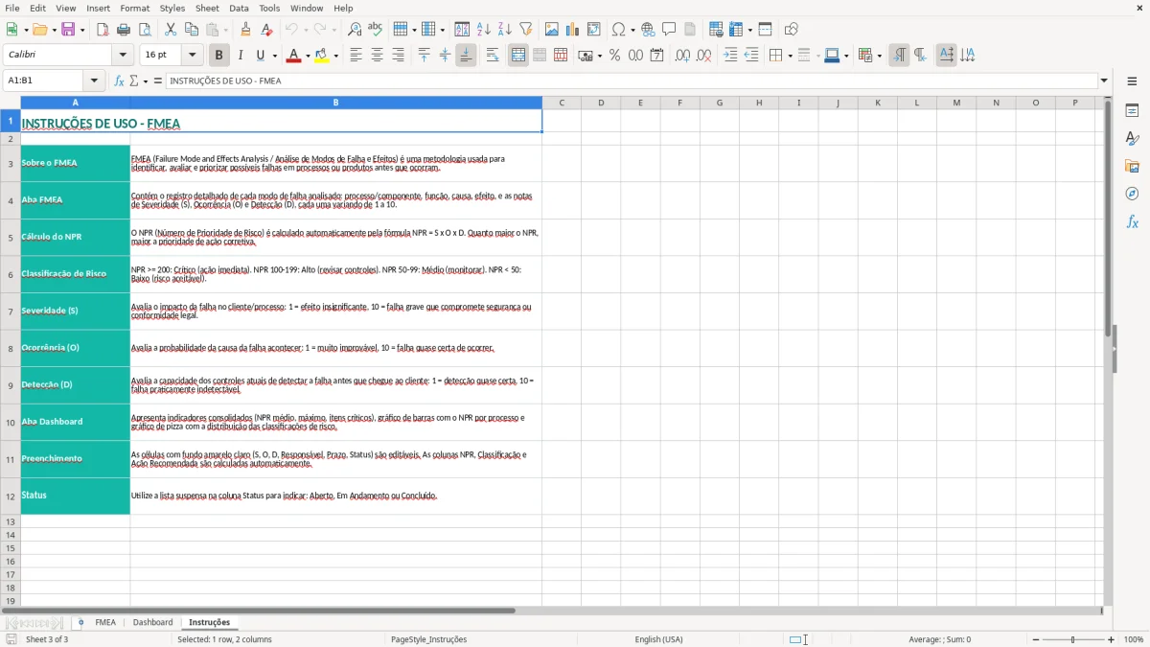
Task: Click the 100% zoom level
Action: (x=1134, y=639)
